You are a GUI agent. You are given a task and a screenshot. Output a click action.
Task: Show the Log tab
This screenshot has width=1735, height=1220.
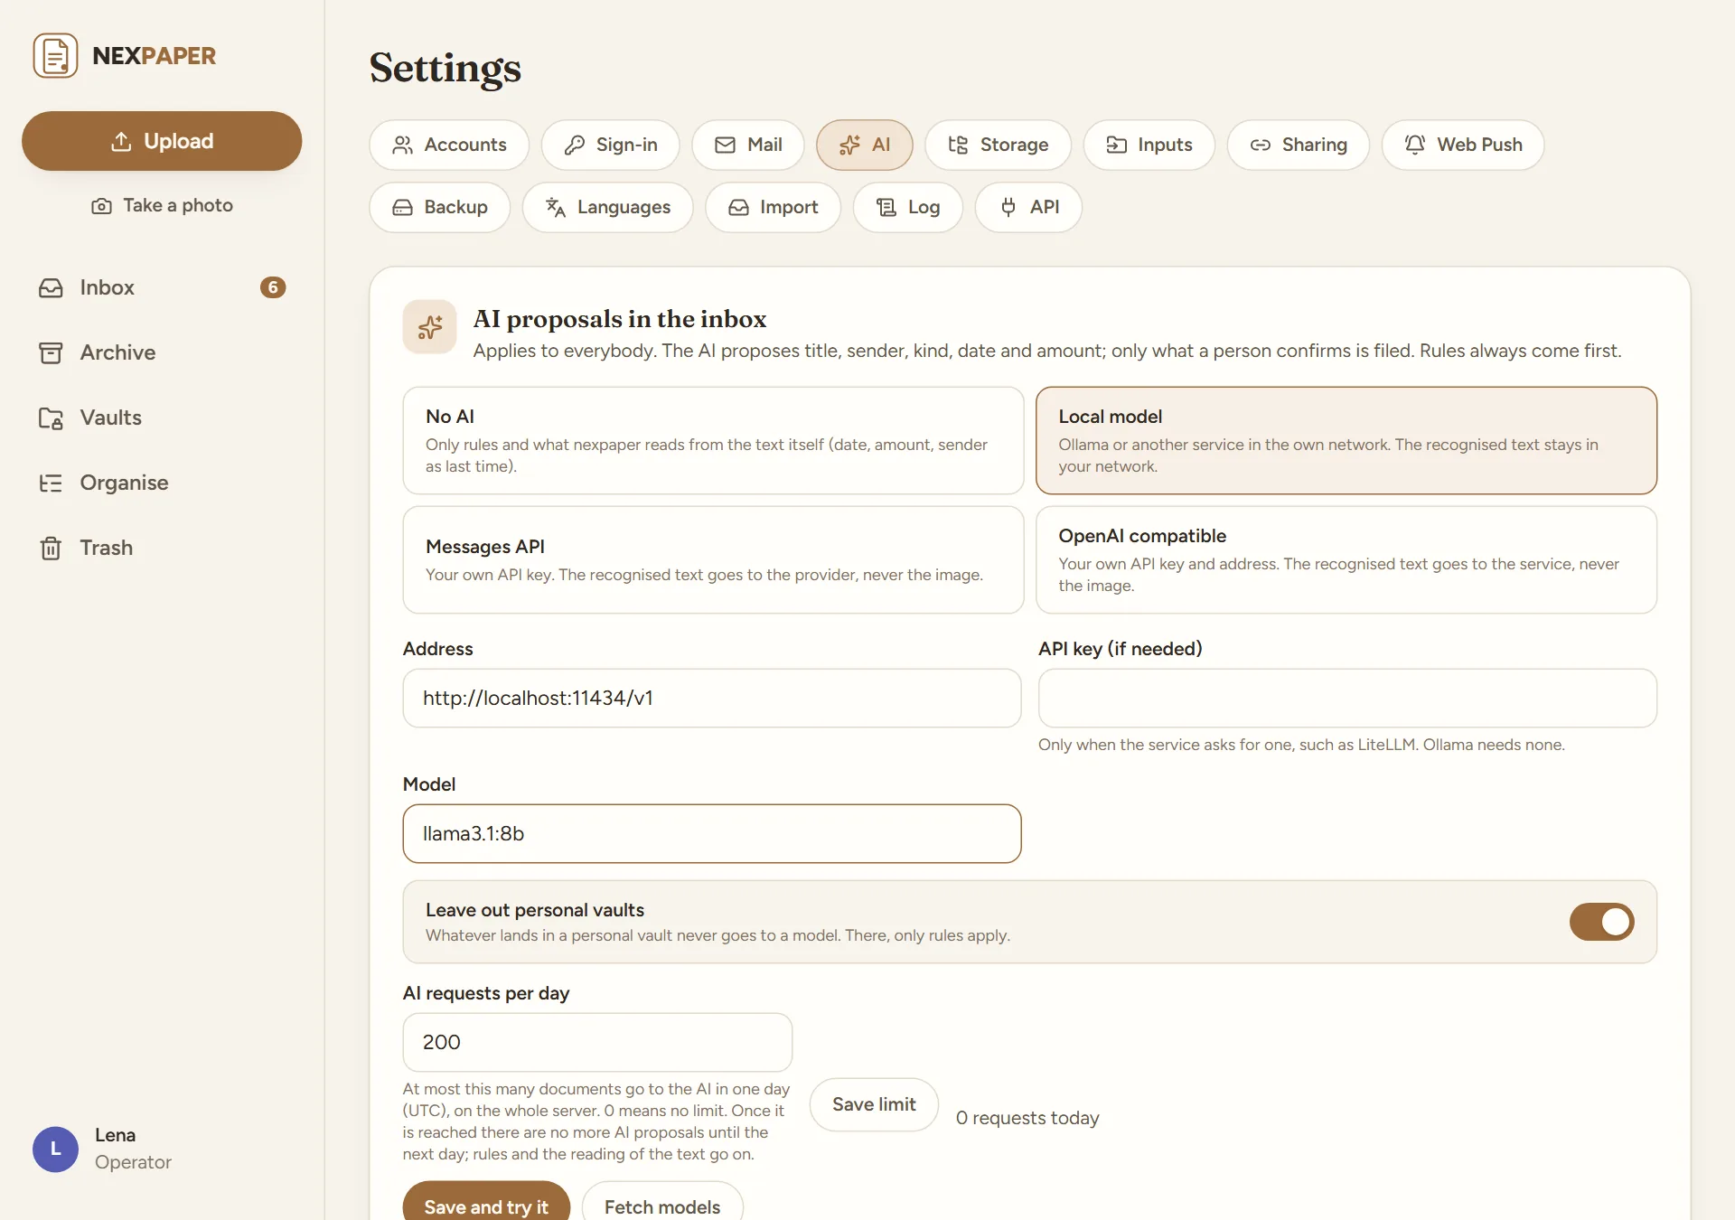(908, 207)
